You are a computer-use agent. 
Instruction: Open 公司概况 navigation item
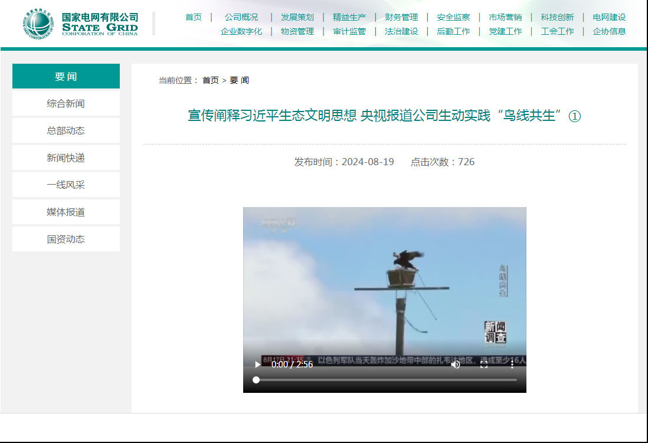(241, 17)
